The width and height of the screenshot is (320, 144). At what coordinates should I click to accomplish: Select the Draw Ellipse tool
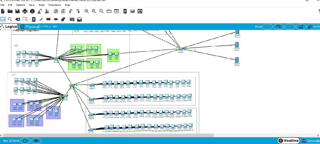pos(56,19)
